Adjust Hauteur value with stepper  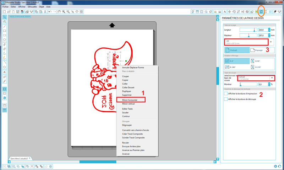(269, 35)
